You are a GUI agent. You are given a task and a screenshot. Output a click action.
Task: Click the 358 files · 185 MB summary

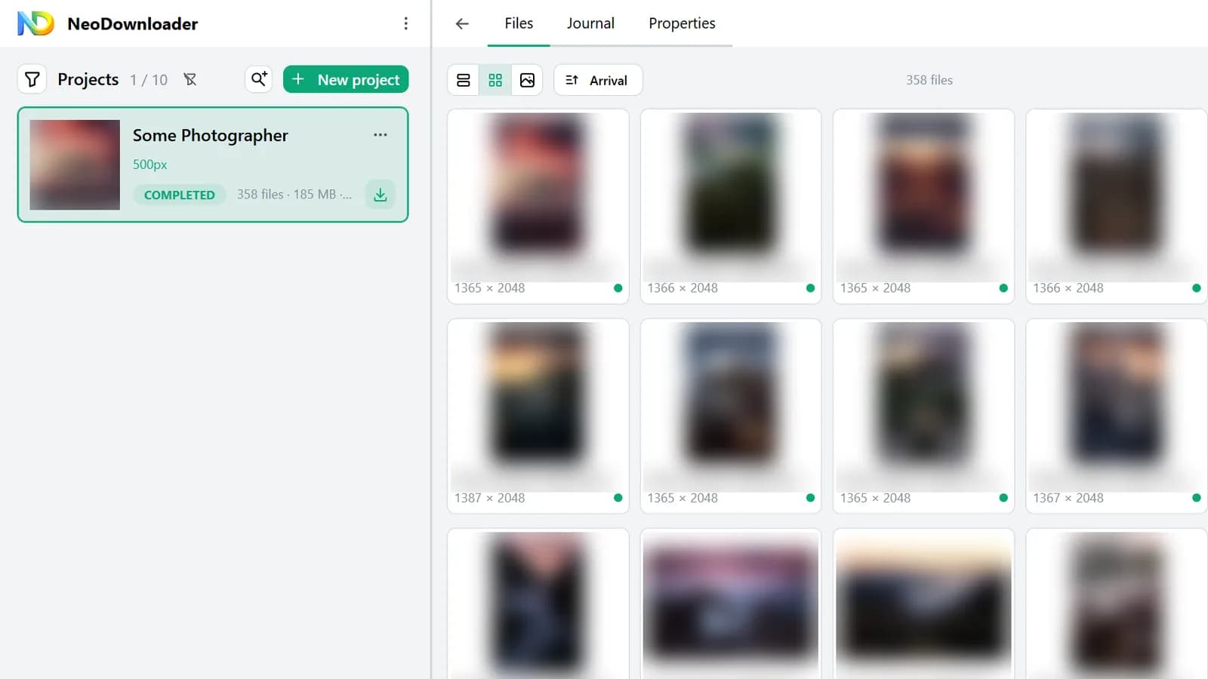(x=294, y=194)
